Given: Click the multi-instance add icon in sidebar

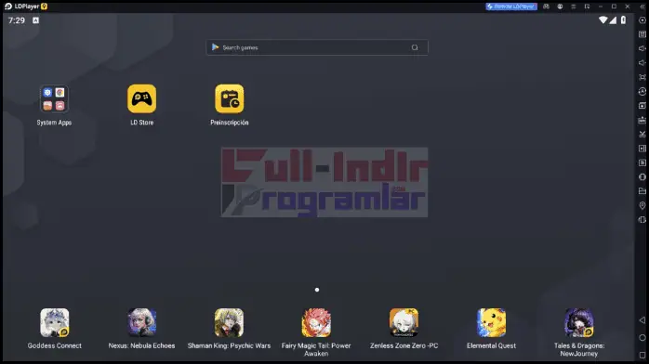Looking at the screenshot, I should 642,106.
